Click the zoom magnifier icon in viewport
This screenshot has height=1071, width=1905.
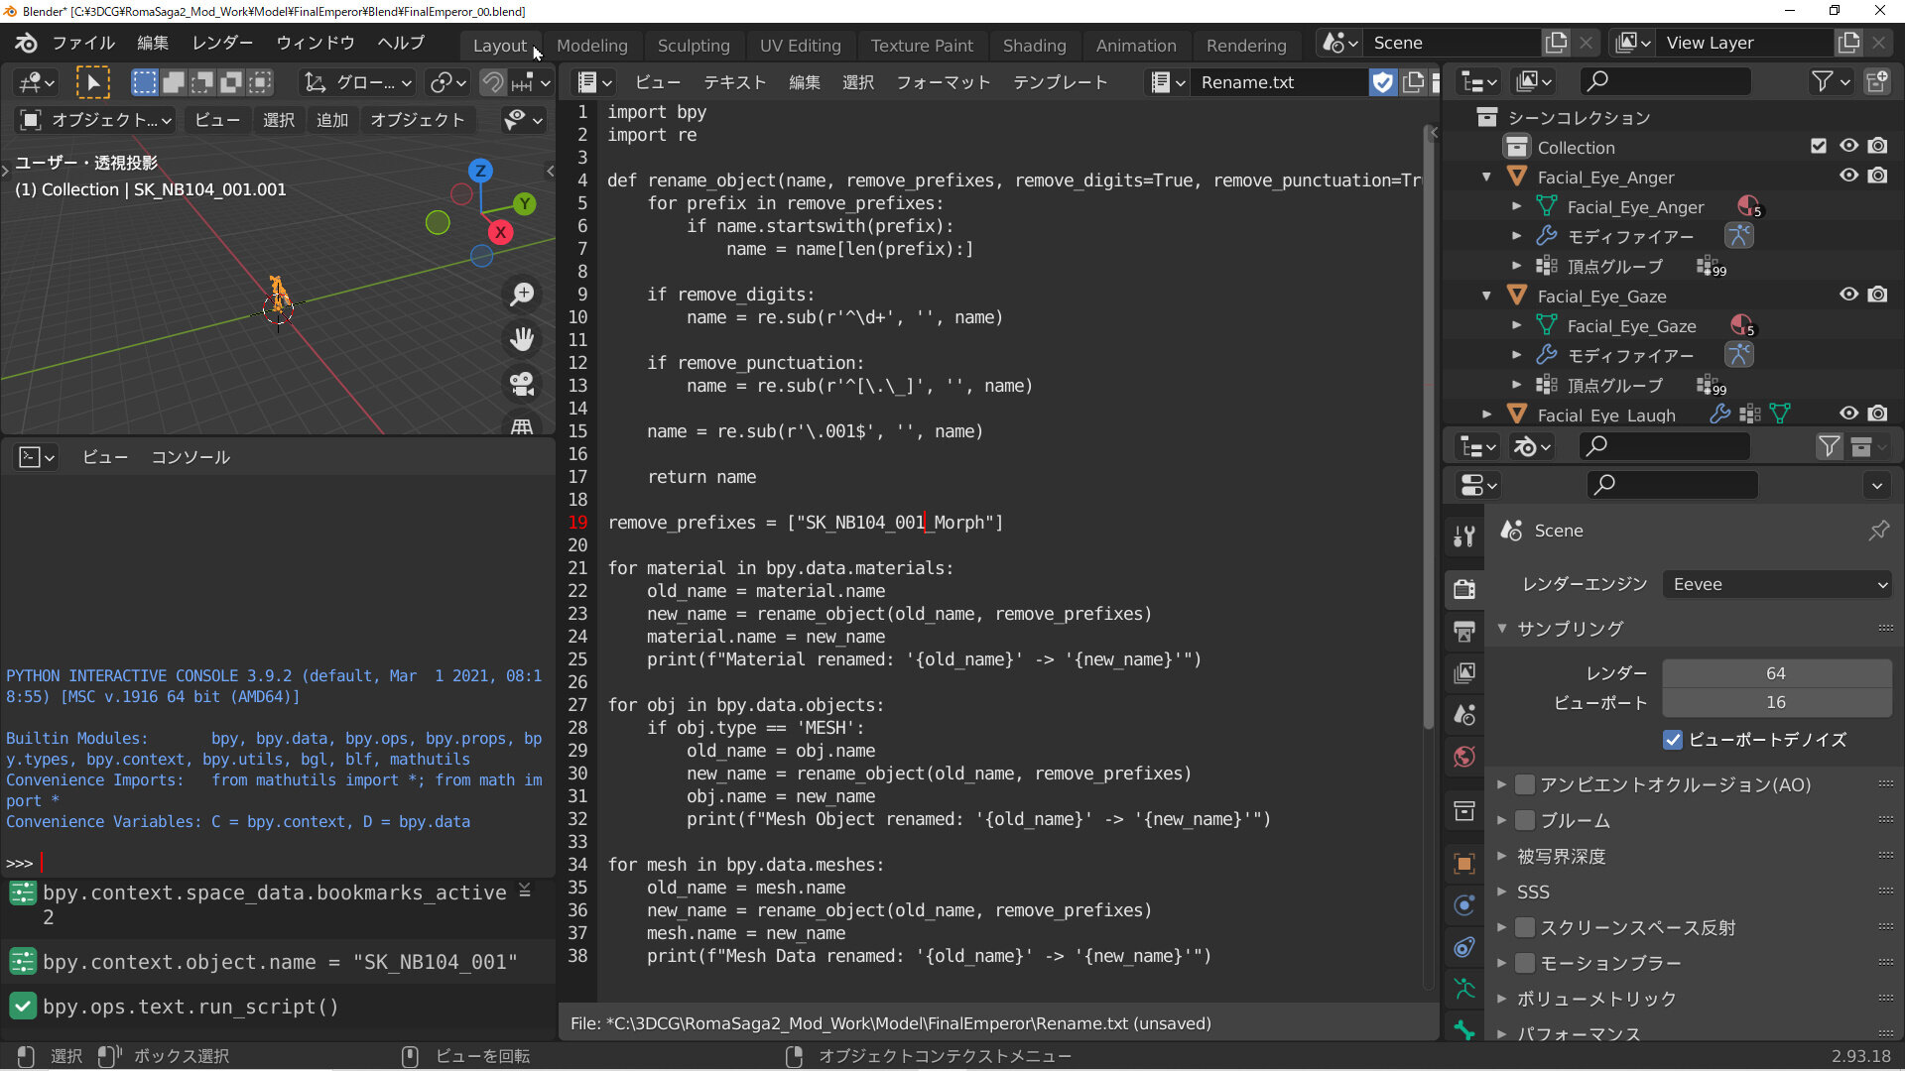pyautogui.click(x=522, y=295)
